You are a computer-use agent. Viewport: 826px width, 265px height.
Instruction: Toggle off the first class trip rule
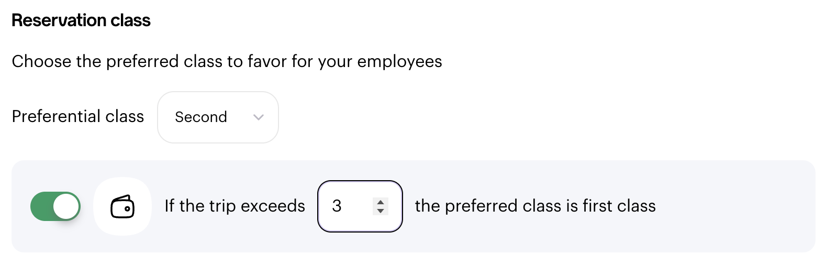[x=55, y=206]
